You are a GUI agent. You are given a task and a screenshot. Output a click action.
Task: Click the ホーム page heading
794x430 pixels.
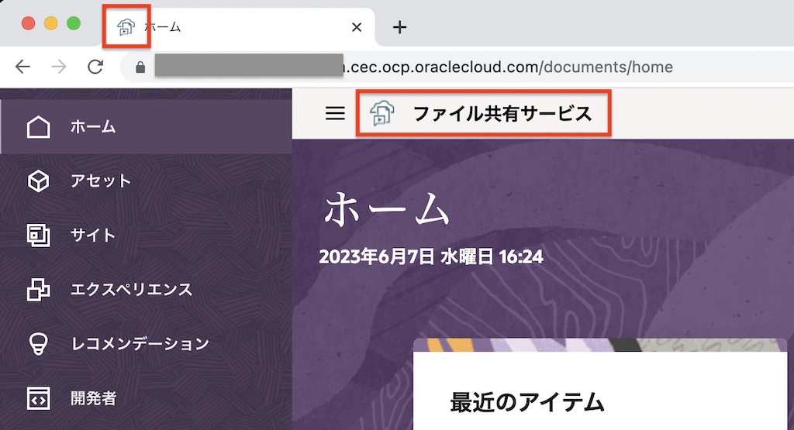[x=387, y=209]
